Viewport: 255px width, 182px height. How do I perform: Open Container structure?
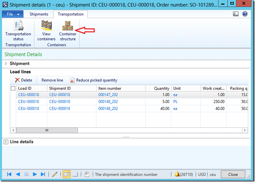[x=67, y=31]
